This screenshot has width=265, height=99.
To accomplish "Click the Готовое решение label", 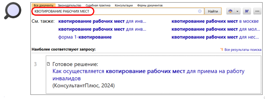I will tap(75, 64).
